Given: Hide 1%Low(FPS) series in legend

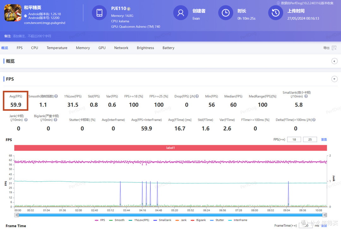Looking at the screenshot, I should (x=139, y=220).
